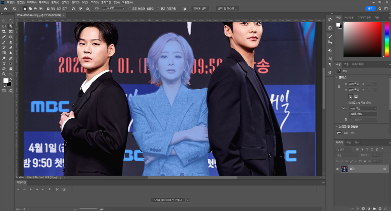This screenshot has height=211, width=391.
Task: Switch to the Channels tab
Action: click(349, 143)
